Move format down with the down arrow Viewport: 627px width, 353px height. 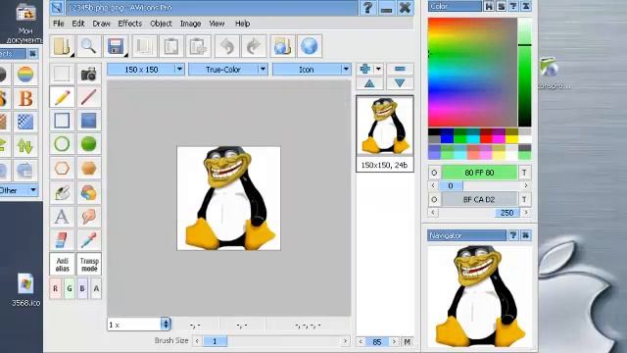pyautogui.click(x=400, y=83)
